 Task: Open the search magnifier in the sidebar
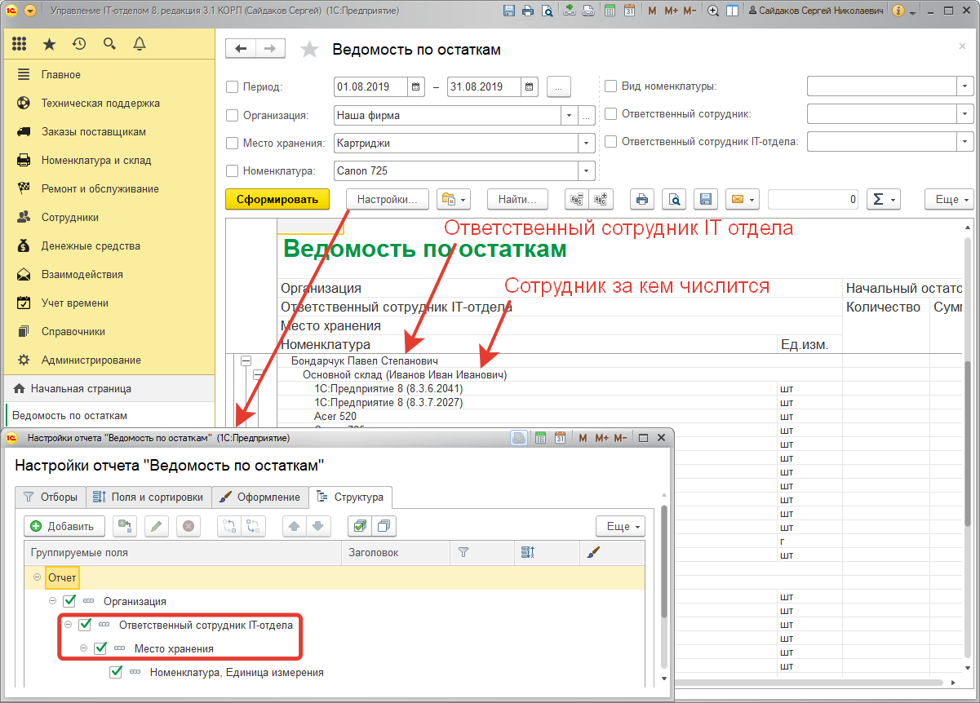[109, 43]
